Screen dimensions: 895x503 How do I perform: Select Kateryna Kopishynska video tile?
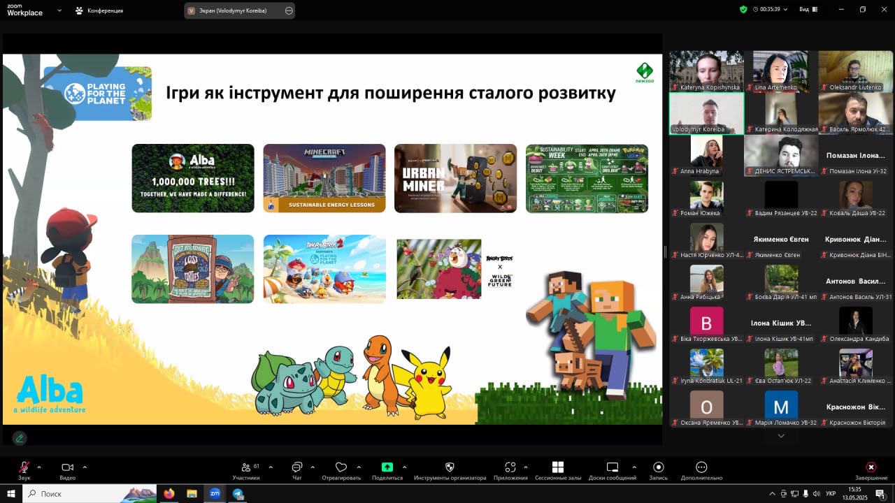[707, 71]
